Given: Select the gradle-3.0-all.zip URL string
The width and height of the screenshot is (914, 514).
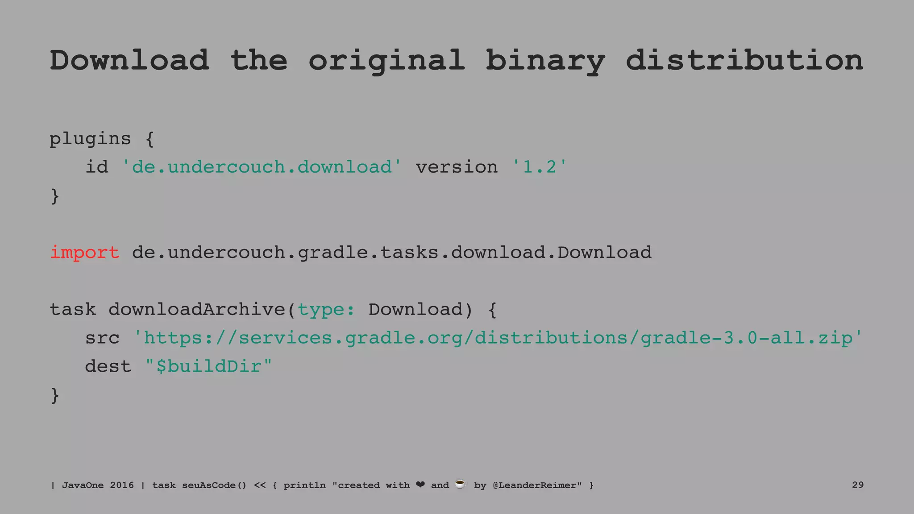Looking at the screenshot, I should 498,338.
